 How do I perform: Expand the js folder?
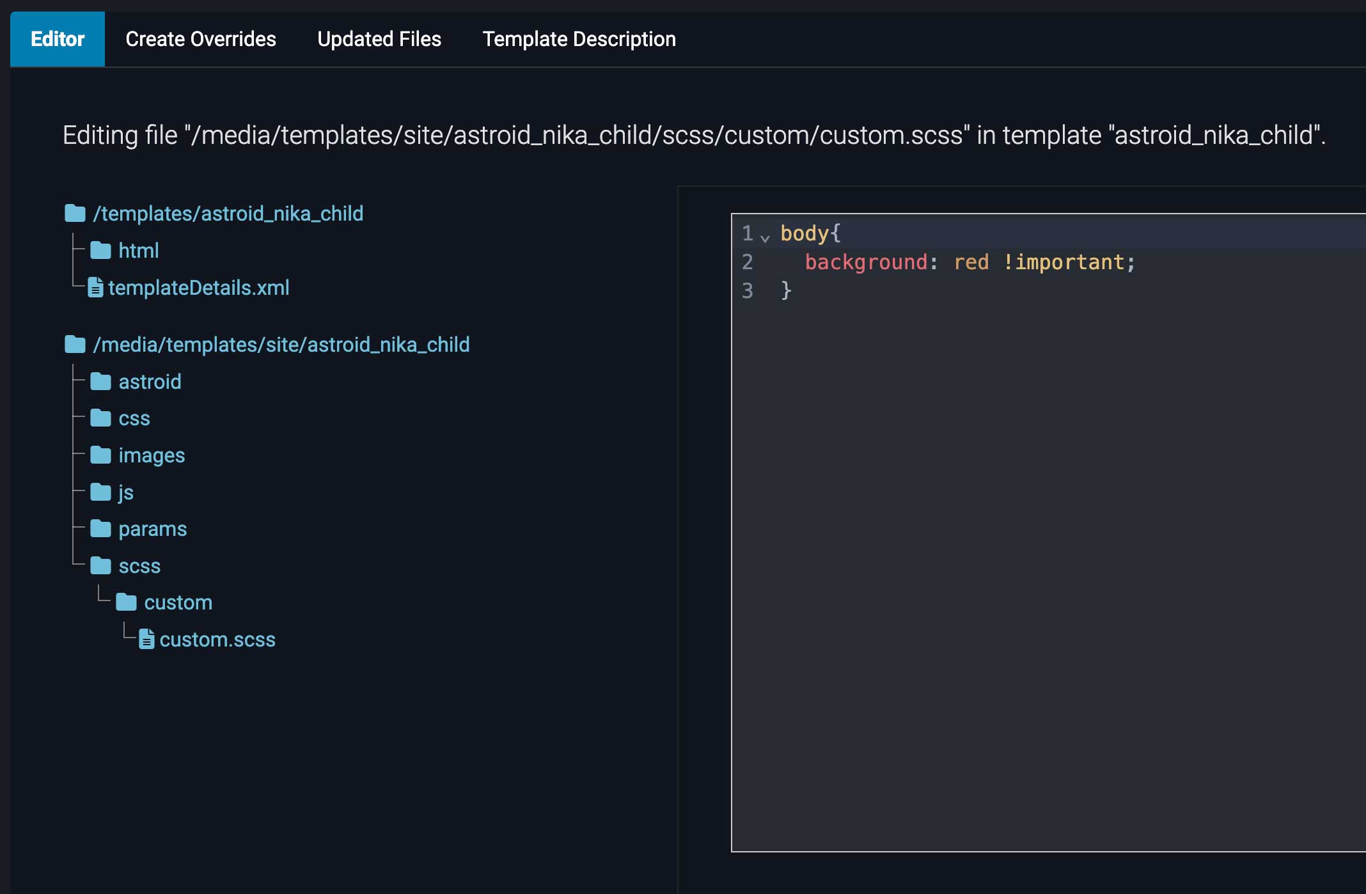tap(126, 492)
